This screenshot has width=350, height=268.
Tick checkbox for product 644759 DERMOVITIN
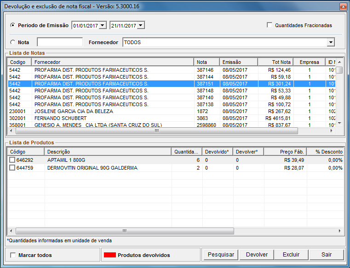coord(12,168)
